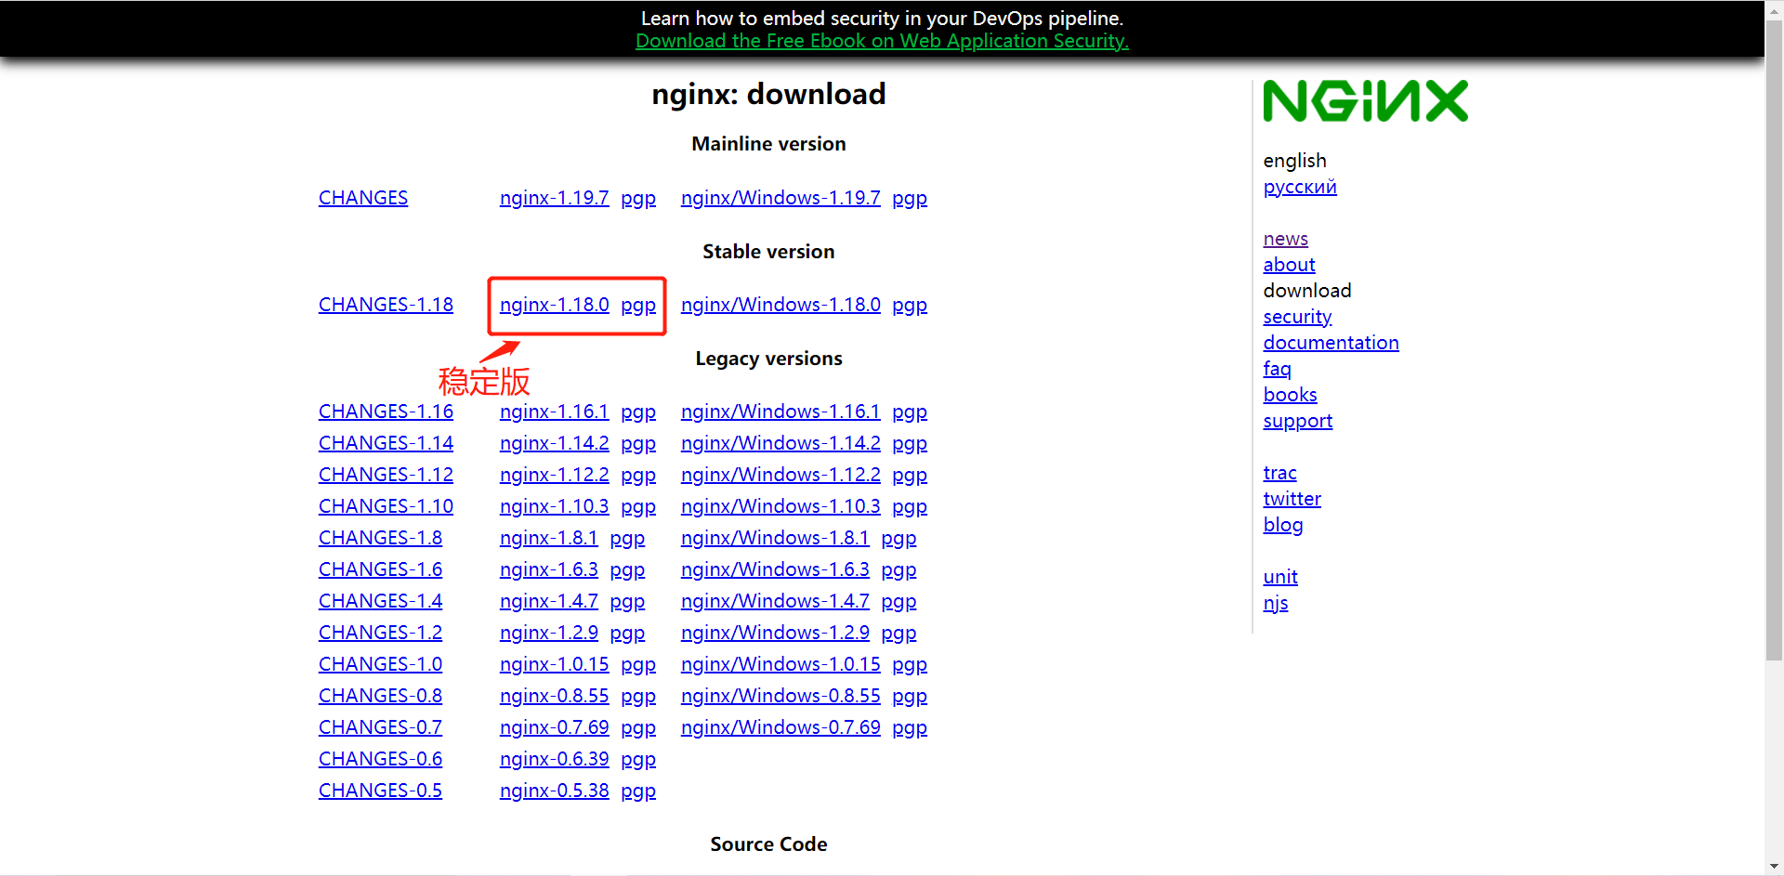Viewport: 1784px width, 876px height.
Task: Open pgp for nginx/Windows-1.14.2
Action: click(x=910, y=443)
